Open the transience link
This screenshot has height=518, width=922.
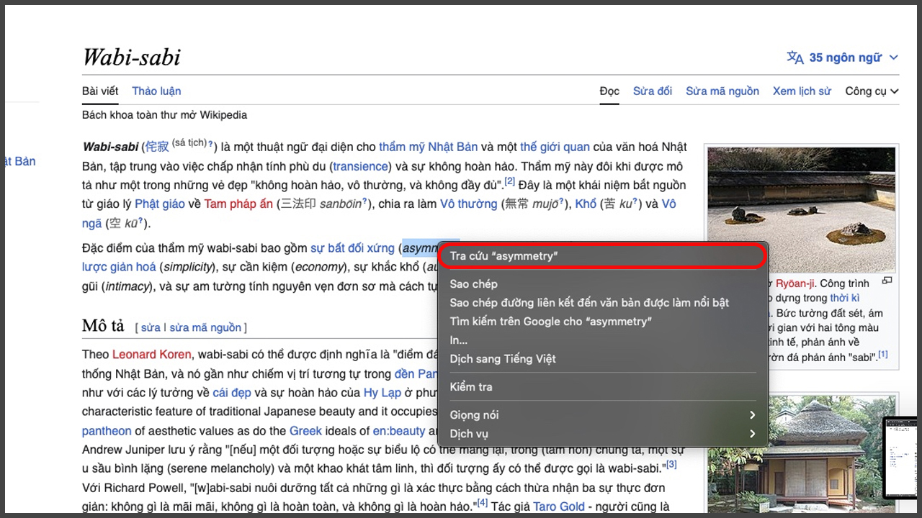(x=360, y=166)
